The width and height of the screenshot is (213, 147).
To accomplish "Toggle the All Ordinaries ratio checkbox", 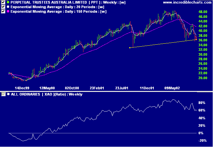I will pos(3,94).
